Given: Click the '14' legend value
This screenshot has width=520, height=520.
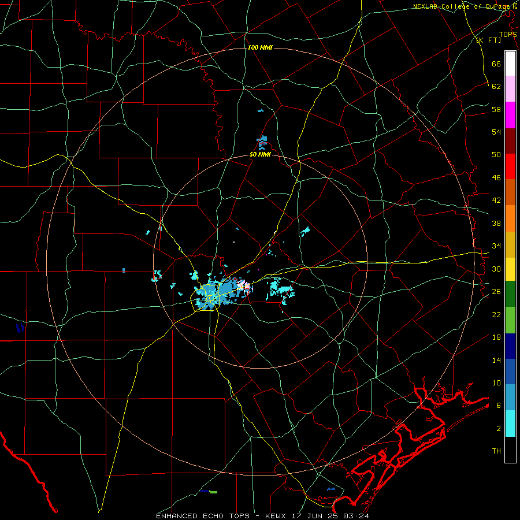Looking at the screenshot, I should pos(496,360).
